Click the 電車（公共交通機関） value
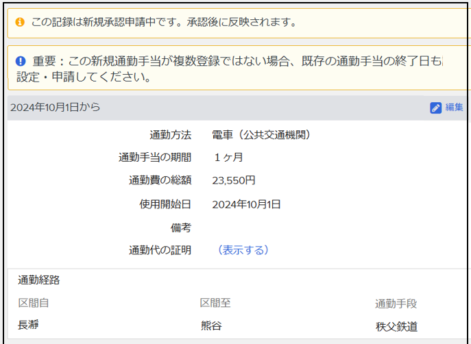This screenshot has height=344, width=471. tap(261, 134)
